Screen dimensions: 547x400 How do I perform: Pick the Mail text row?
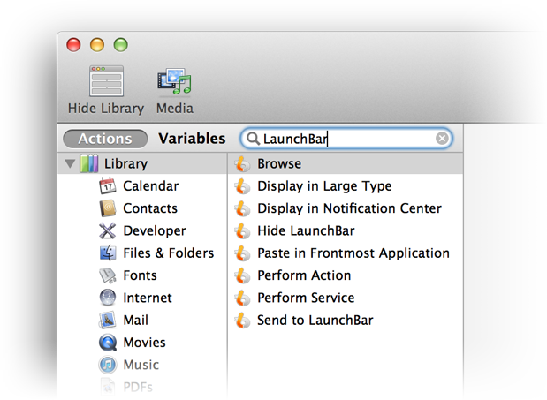[x=136, y=320]
